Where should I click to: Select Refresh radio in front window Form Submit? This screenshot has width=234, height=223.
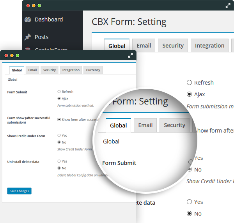[59, 92]
